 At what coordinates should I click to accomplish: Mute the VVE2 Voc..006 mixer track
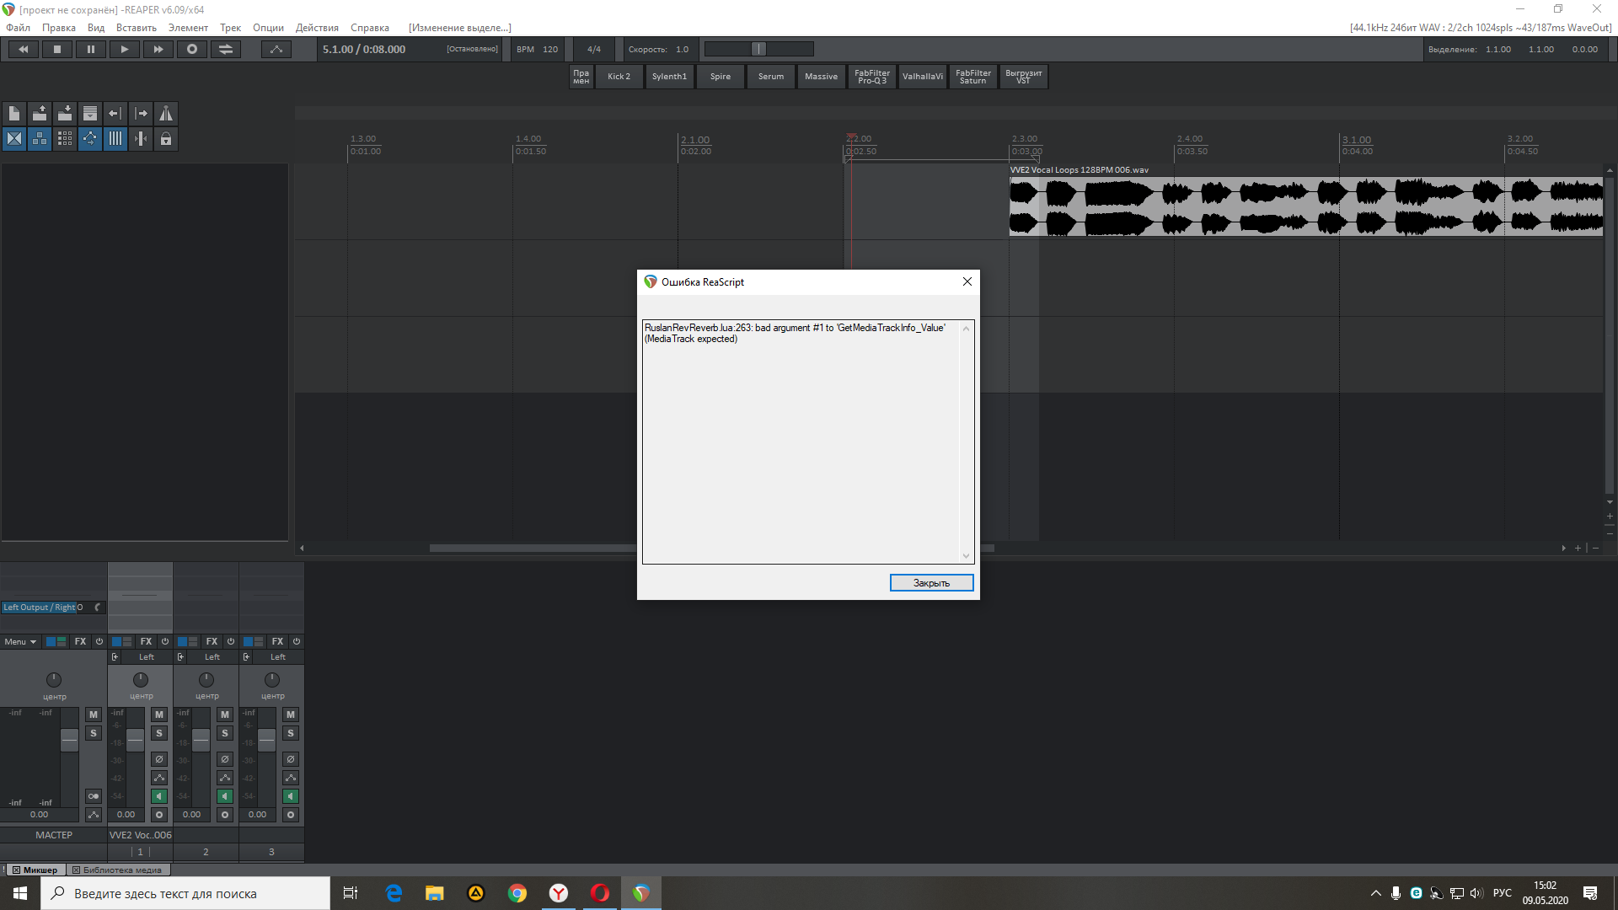pyautogui.click(x=159, y=715)
